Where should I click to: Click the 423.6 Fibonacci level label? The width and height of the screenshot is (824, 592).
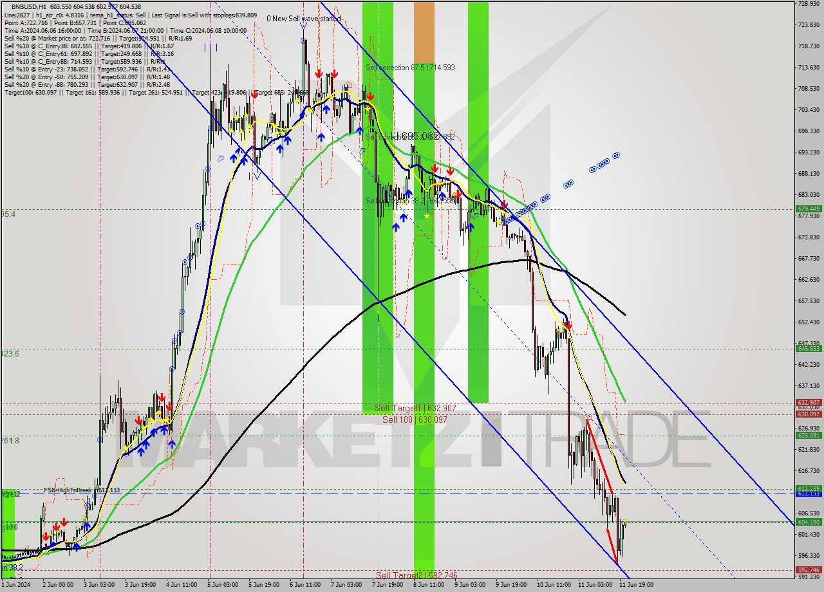(10, 354)
